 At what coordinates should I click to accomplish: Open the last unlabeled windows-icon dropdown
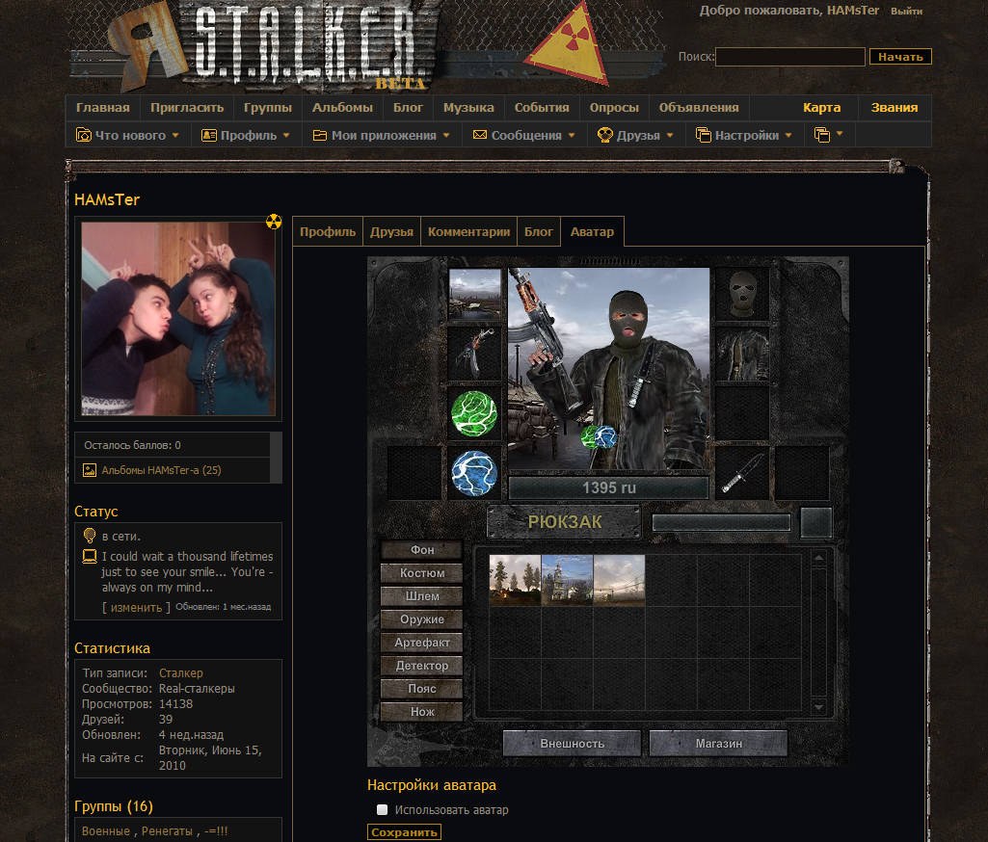tap(829, 135)
